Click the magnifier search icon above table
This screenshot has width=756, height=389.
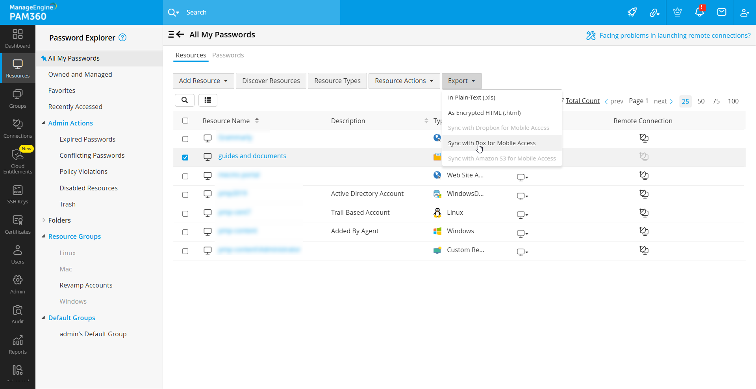pos(185,100)
